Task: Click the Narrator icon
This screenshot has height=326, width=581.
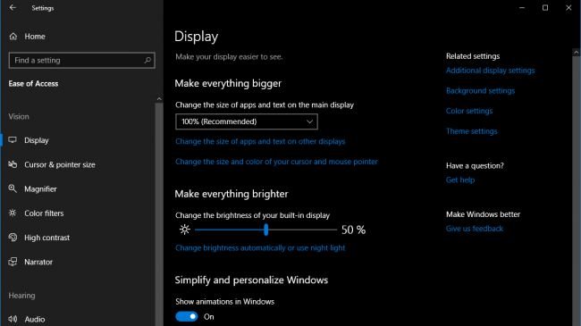Action: tap(13, 262)
